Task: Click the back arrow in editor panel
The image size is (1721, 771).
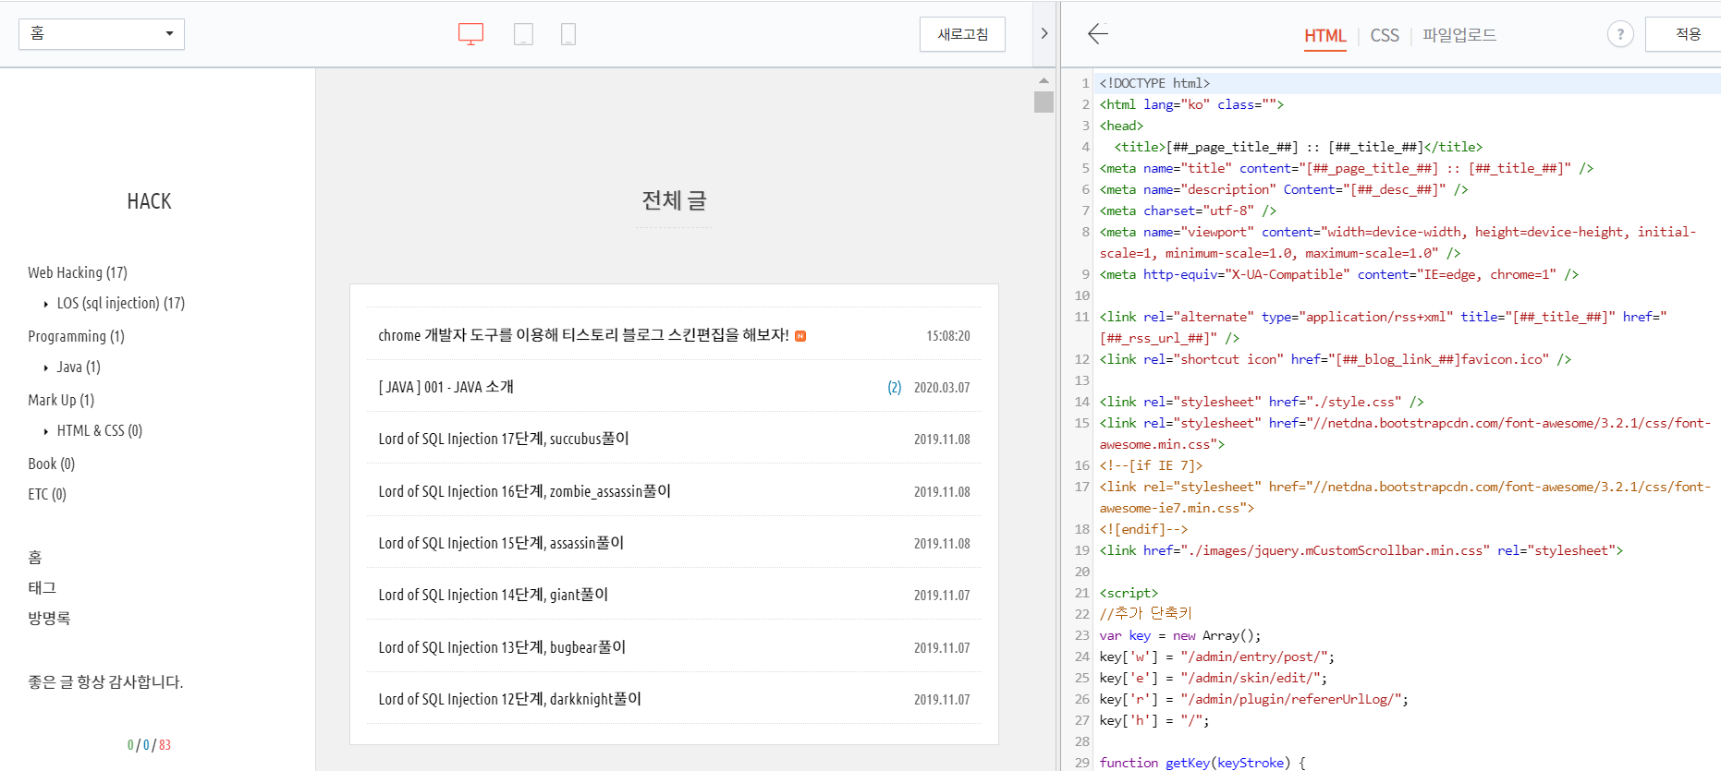Action: pyautogui.click(x=1098, y=34)
